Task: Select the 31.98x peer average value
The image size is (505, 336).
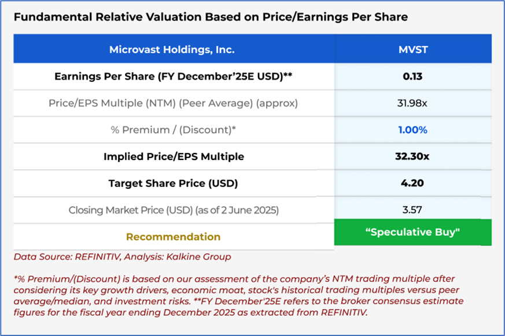Action: point(412,103)
